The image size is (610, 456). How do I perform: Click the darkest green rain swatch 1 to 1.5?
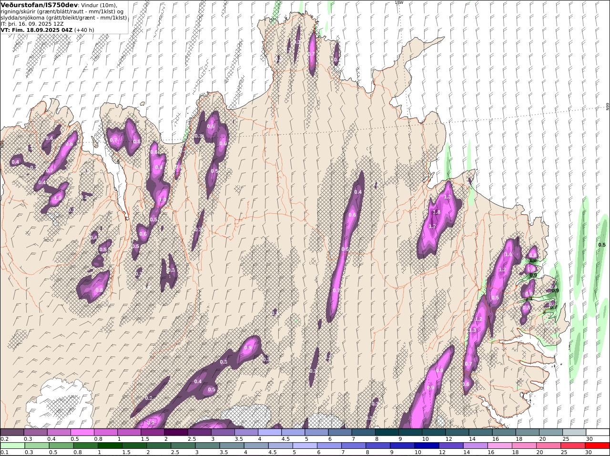pyautogui.click(x=110, y=446)
